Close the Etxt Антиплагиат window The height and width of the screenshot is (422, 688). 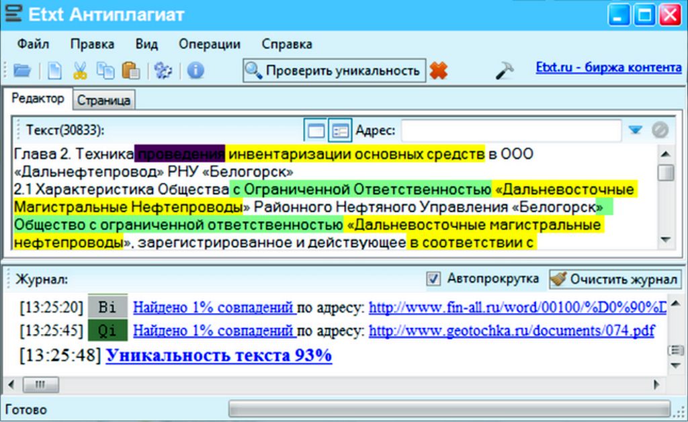click(671, 15)
